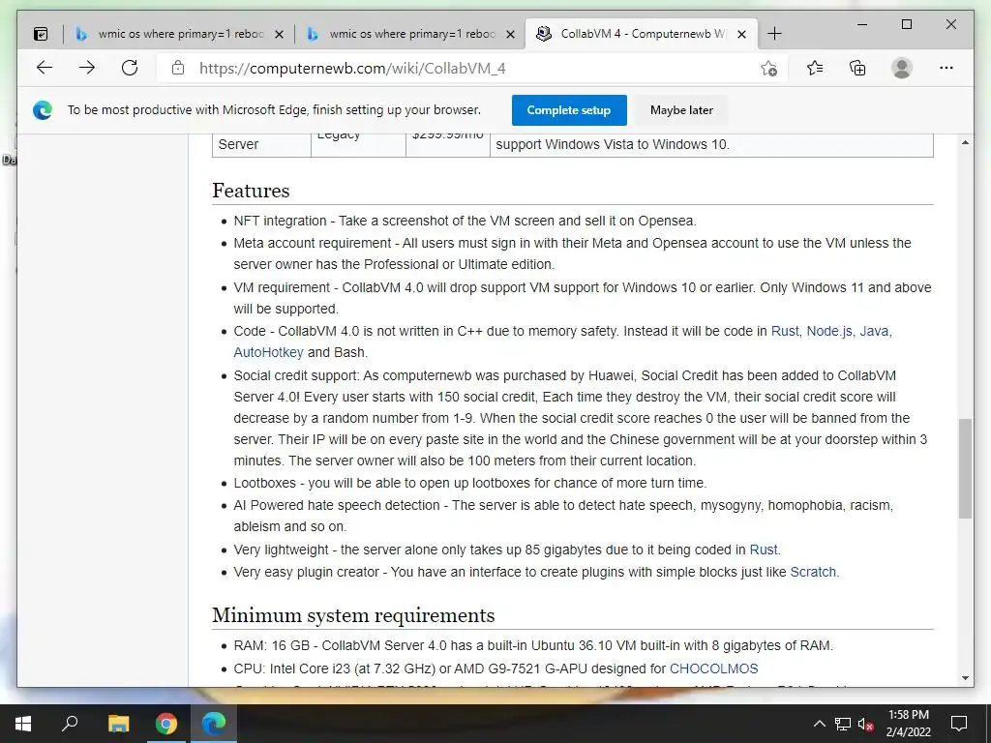Open the muted volume tray icon

coord(866,724)
